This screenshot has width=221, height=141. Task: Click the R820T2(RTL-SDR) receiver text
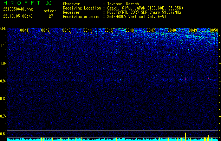144,12
